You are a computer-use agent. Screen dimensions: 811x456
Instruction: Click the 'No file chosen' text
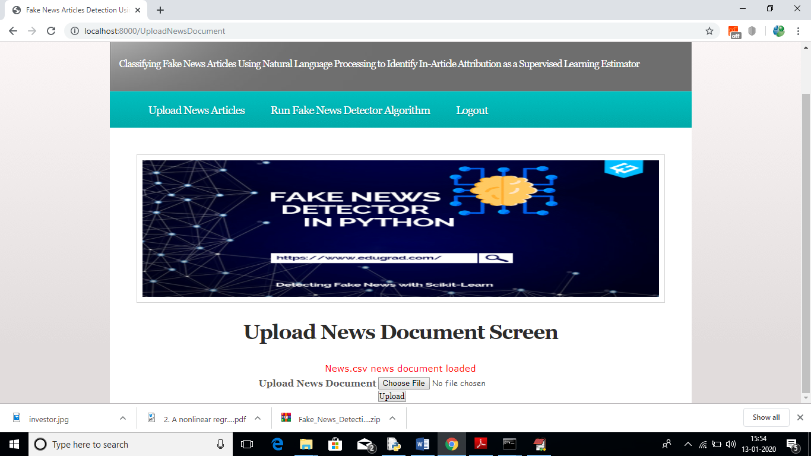click(x=459, y=384)
